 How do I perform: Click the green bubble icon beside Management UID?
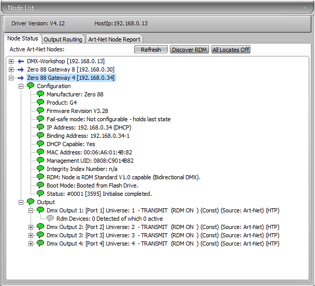(40, 160)
